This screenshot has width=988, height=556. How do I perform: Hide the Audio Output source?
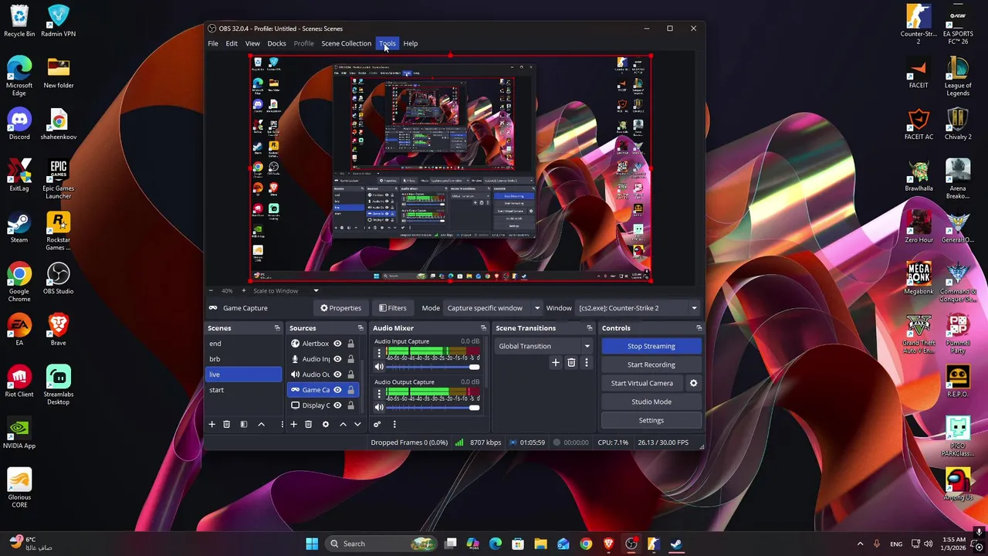(x=337, y=375)
